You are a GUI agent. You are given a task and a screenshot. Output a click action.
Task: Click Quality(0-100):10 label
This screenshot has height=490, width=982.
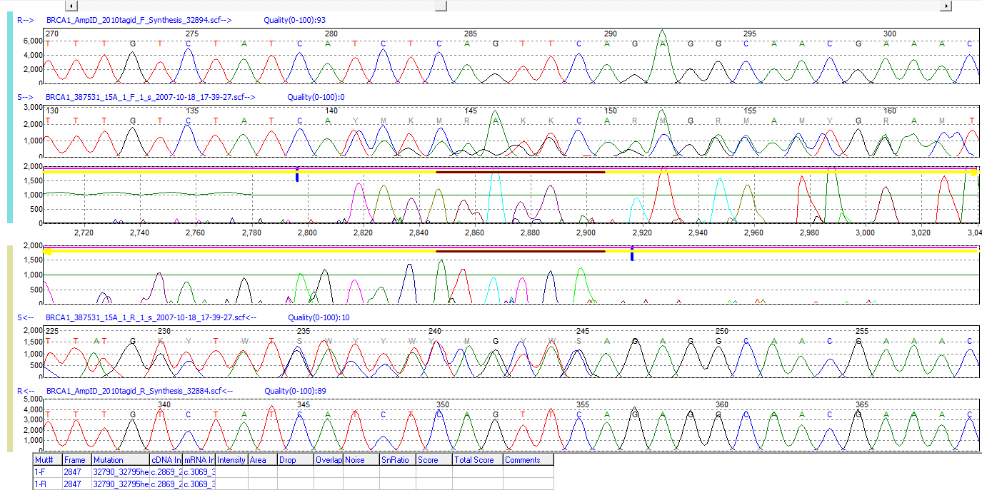pos(319,317)
